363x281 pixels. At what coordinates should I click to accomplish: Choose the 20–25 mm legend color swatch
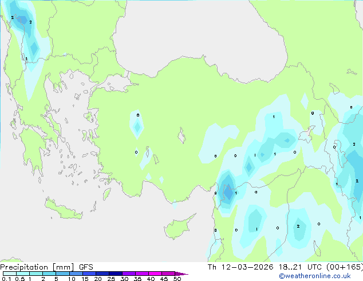click(102, 274)
